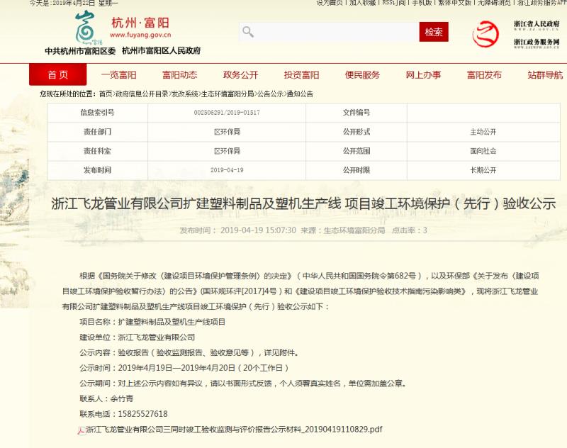This screenshot has width=567, height=448.
Task: Click 信息索引号 table label
Action: 97,113
